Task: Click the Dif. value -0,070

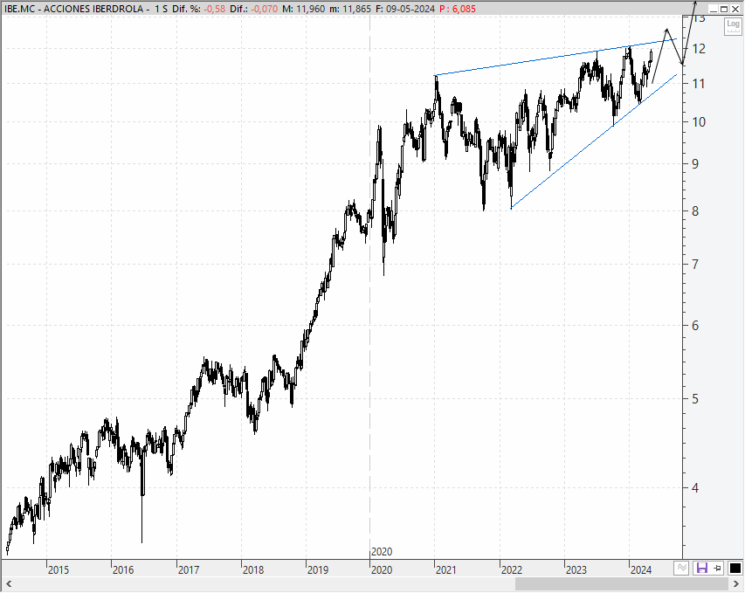Action: 264,9
